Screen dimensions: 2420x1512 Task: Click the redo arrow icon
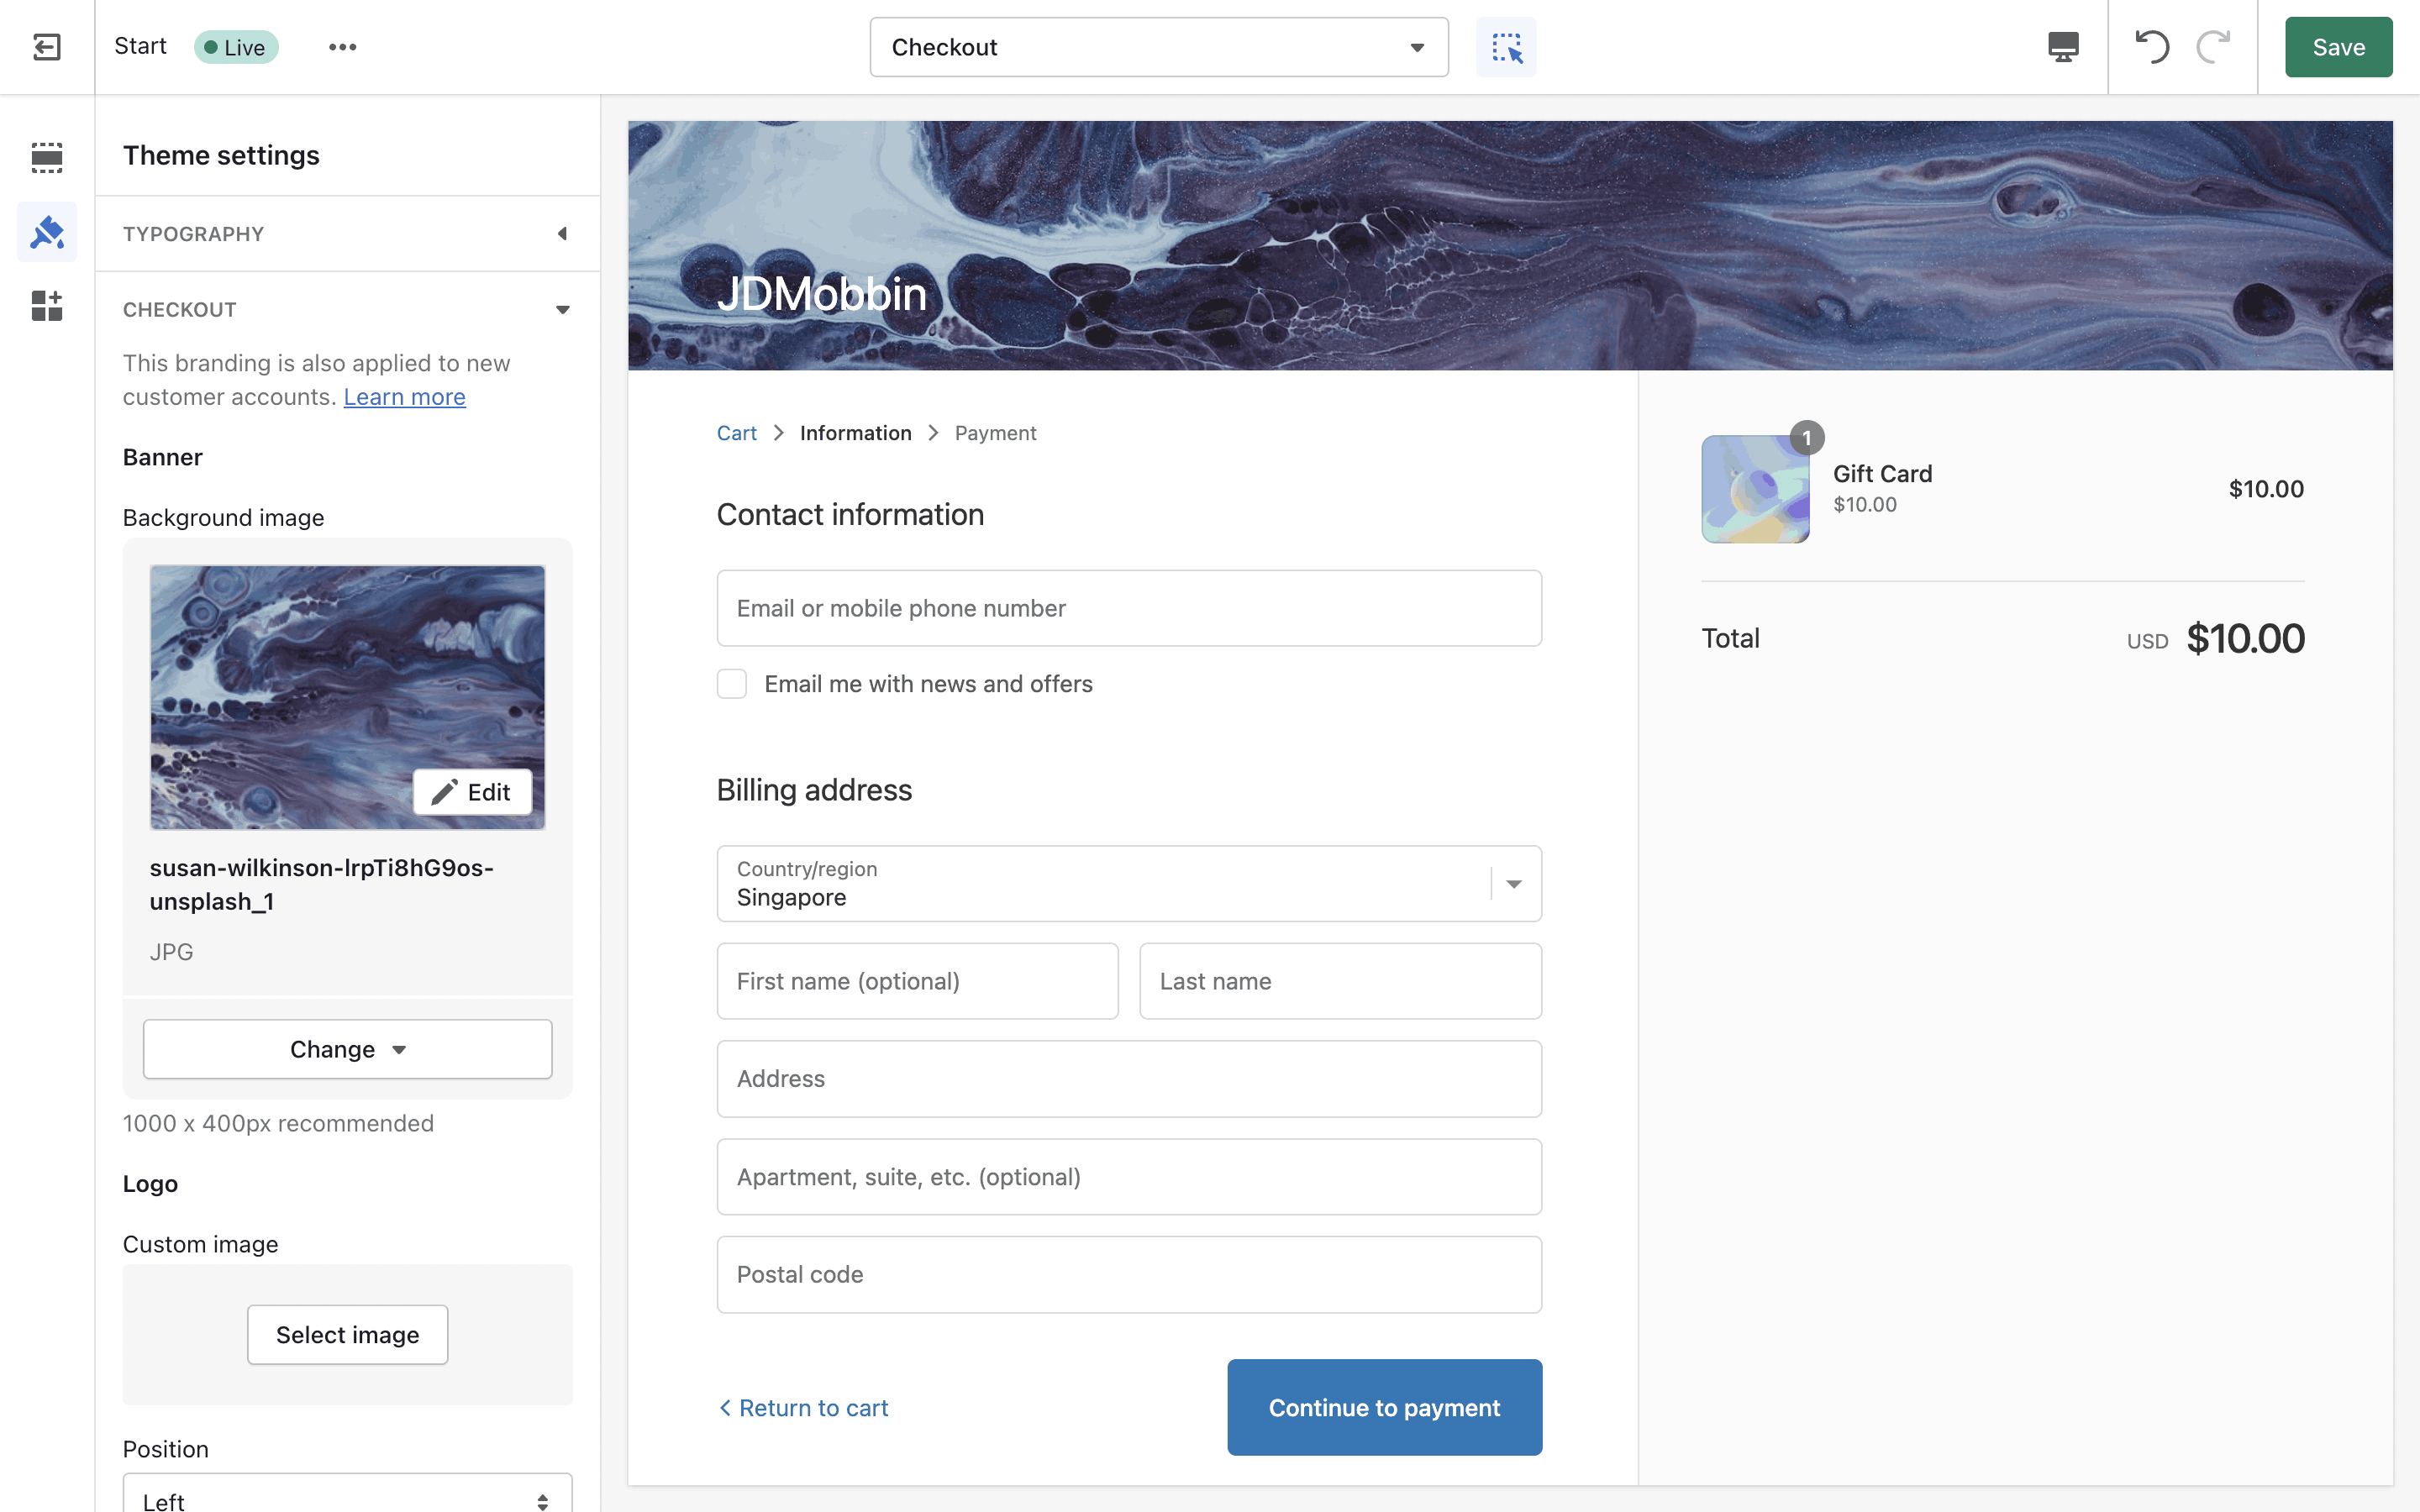point(2213,47)
